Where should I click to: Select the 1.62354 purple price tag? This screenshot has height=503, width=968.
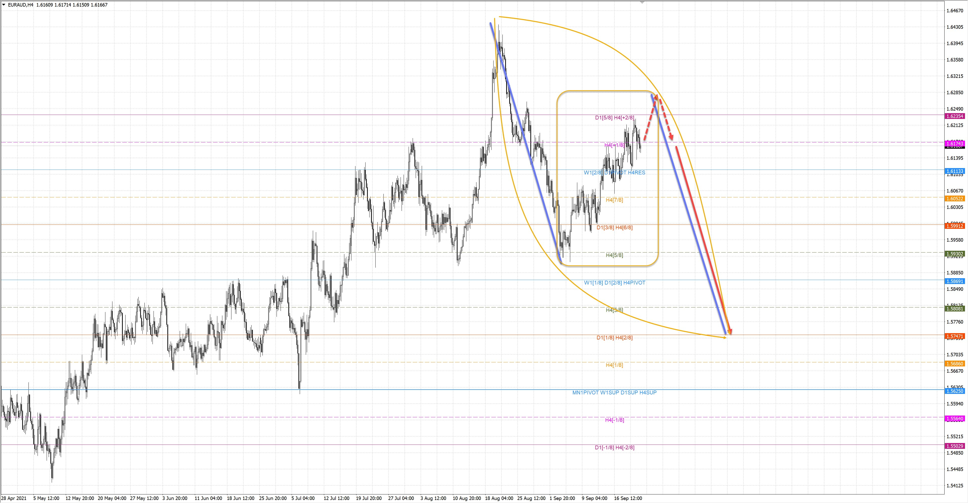955,116
